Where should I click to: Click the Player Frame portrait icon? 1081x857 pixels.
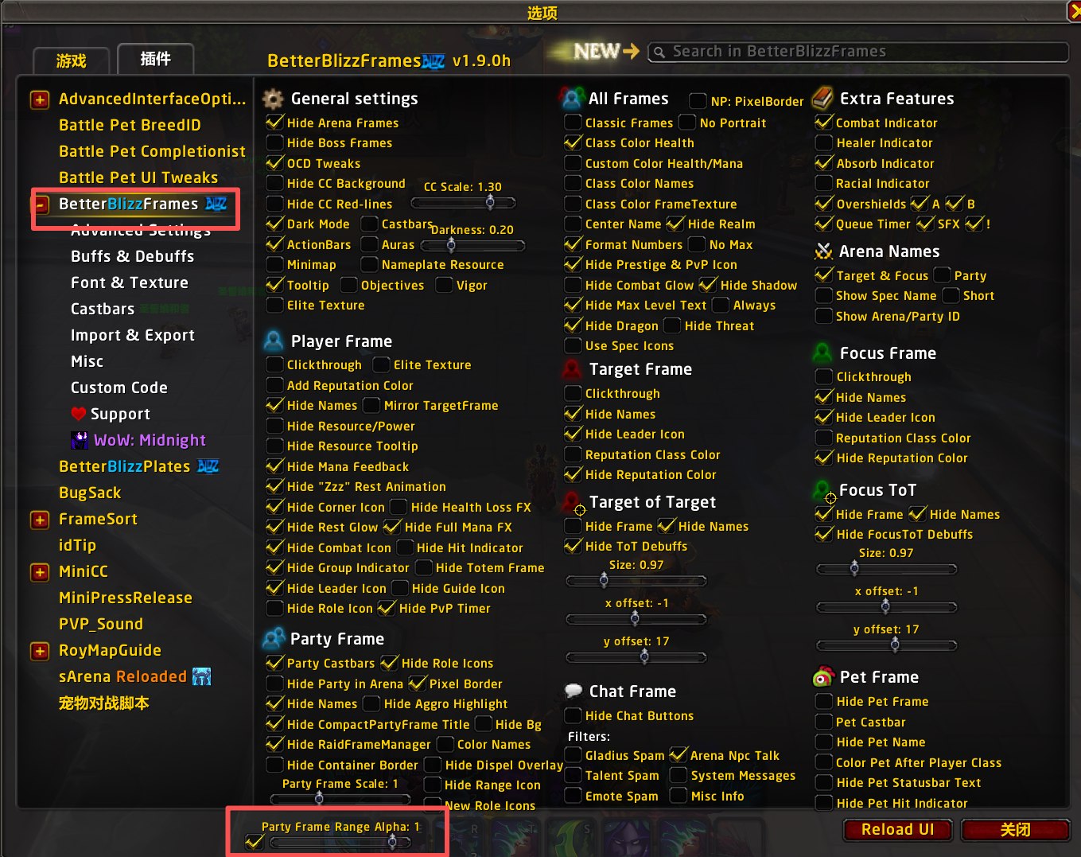[x=273, y=341]
